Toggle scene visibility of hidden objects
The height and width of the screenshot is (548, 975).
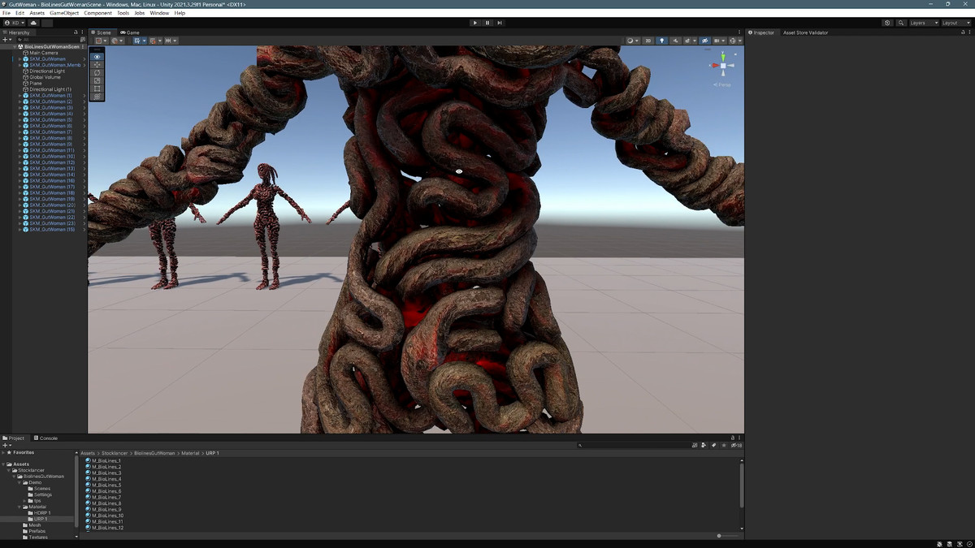(704, 41)
